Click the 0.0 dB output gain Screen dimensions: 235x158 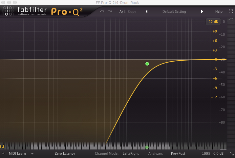218,153
